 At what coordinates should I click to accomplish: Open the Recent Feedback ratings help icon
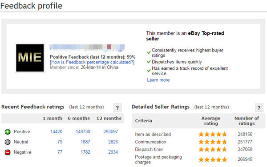[117, 107]
